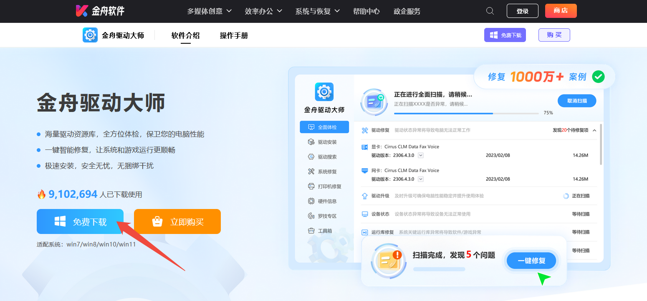Click the 驱动升级 upgrade icon
Viewport: 647px width, 301px height.
tap(364, 196)
